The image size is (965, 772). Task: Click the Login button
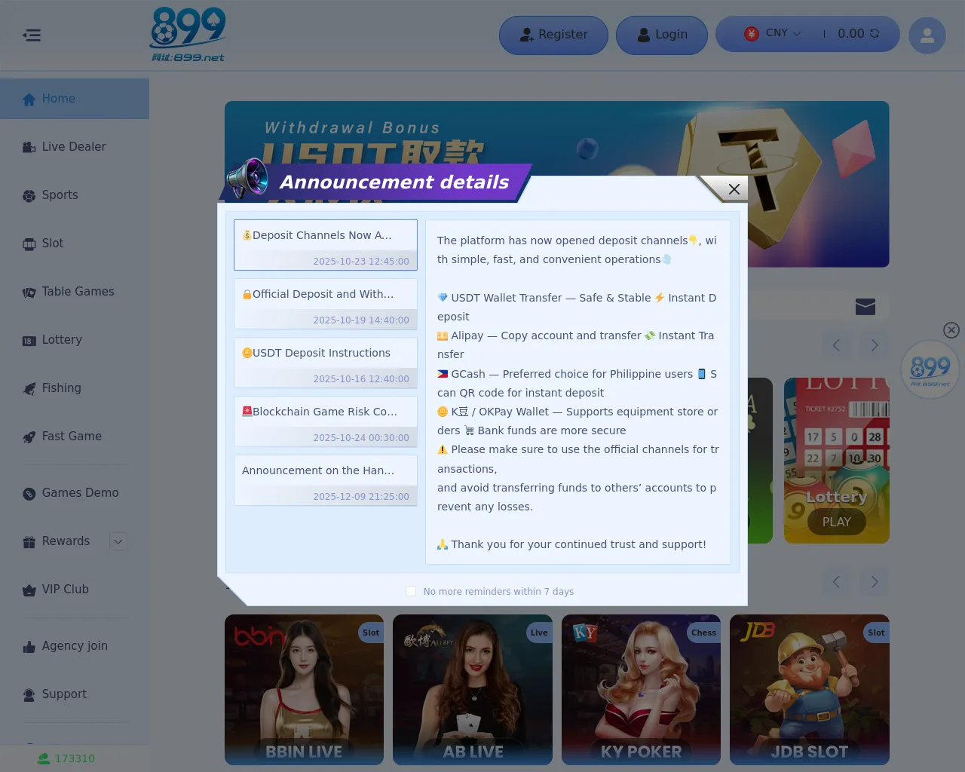[662, 35]
